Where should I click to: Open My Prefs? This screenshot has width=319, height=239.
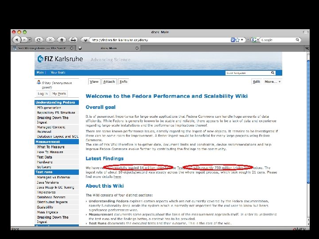tap(59, 94)
